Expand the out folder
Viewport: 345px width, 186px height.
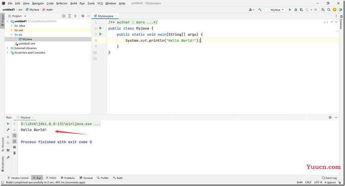[12, 30]
